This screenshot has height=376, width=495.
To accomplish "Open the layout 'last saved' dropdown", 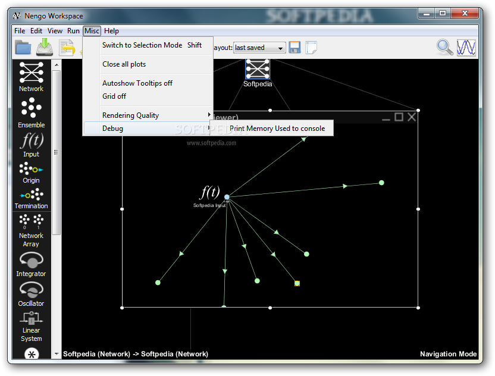I will pos(259,48).
